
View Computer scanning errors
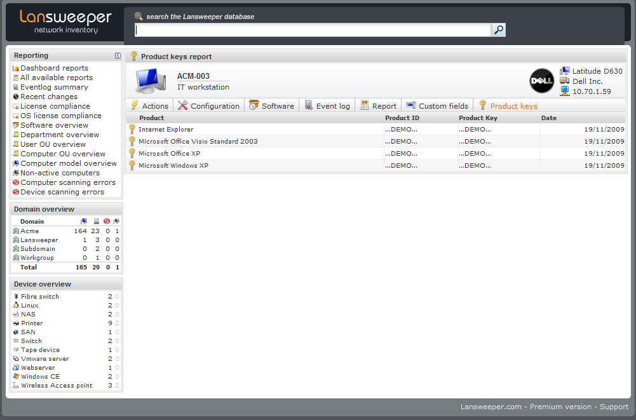[x=68, y=182]
